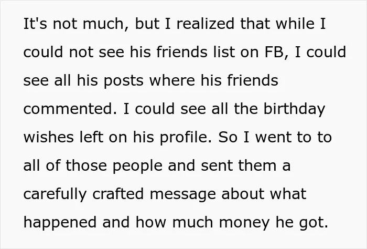Click the word "people"
367x249 pixels.
(137, 166)
